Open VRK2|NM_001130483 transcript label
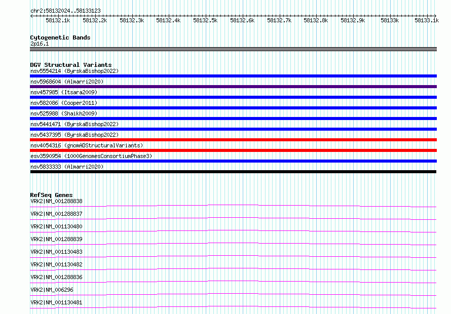The image size is (451, 314). pos(56,252)
